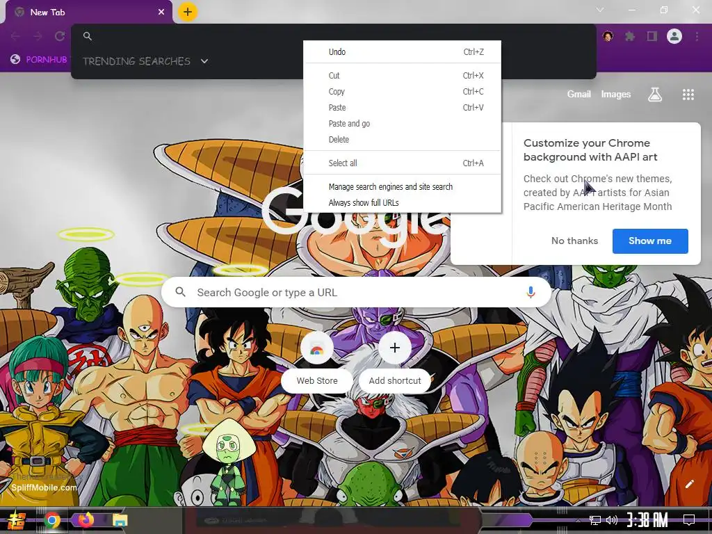
Task: Click the address bar in the omnibox dropdown
Action: 334,36
